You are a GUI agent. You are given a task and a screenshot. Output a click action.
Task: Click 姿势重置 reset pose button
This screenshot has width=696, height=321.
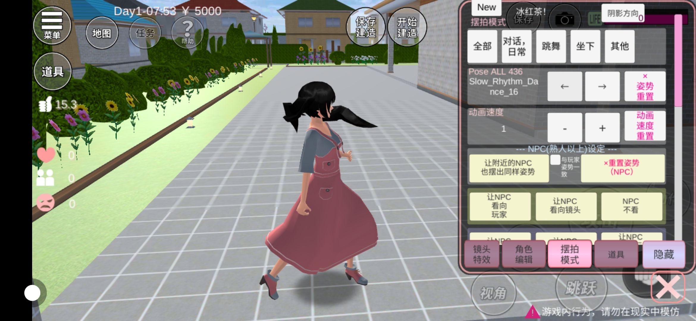pyautogui.click(x=645, y=86)
